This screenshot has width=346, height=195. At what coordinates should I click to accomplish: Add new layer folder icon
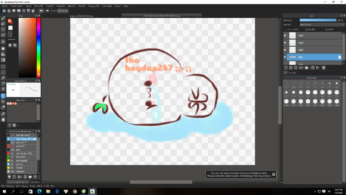pos(306,68)
